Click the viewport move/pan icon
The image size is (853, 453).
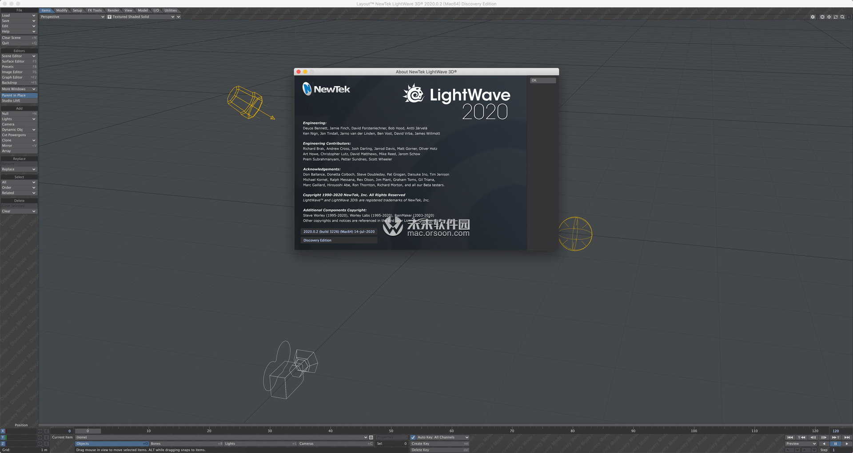tap(829, 17)
